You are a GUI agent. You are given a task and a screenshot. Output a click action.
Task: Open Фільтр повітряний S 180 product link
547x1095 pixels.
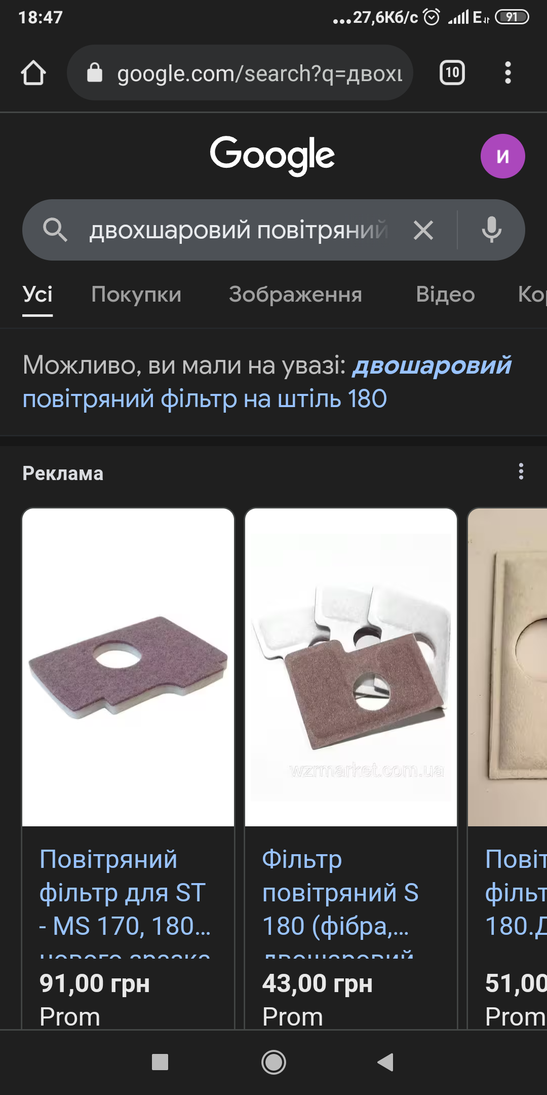coord(340,893)
